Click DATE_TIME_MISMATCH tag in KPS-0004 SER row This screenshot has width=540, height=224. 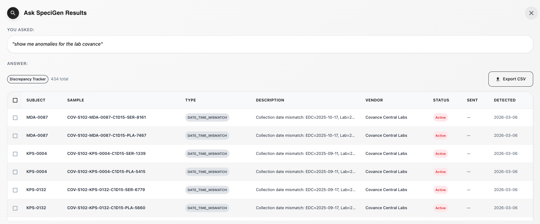[207, 154]
